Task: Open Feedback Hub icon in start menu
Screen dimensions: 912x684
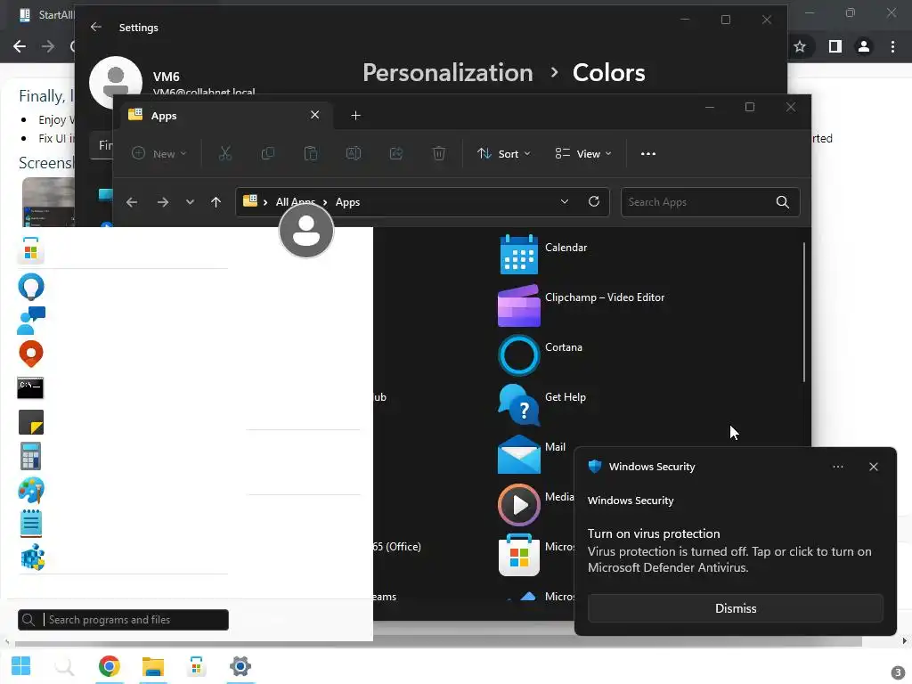Action: (31, 321)
